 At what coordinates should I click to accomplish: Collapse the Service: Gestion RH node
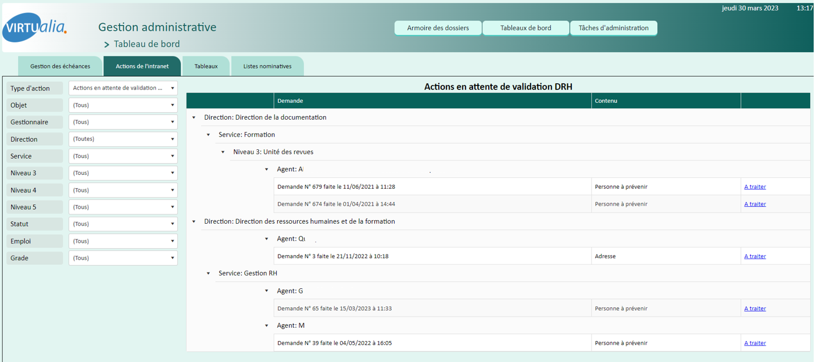pyautogui.click(x=209, y=274)
